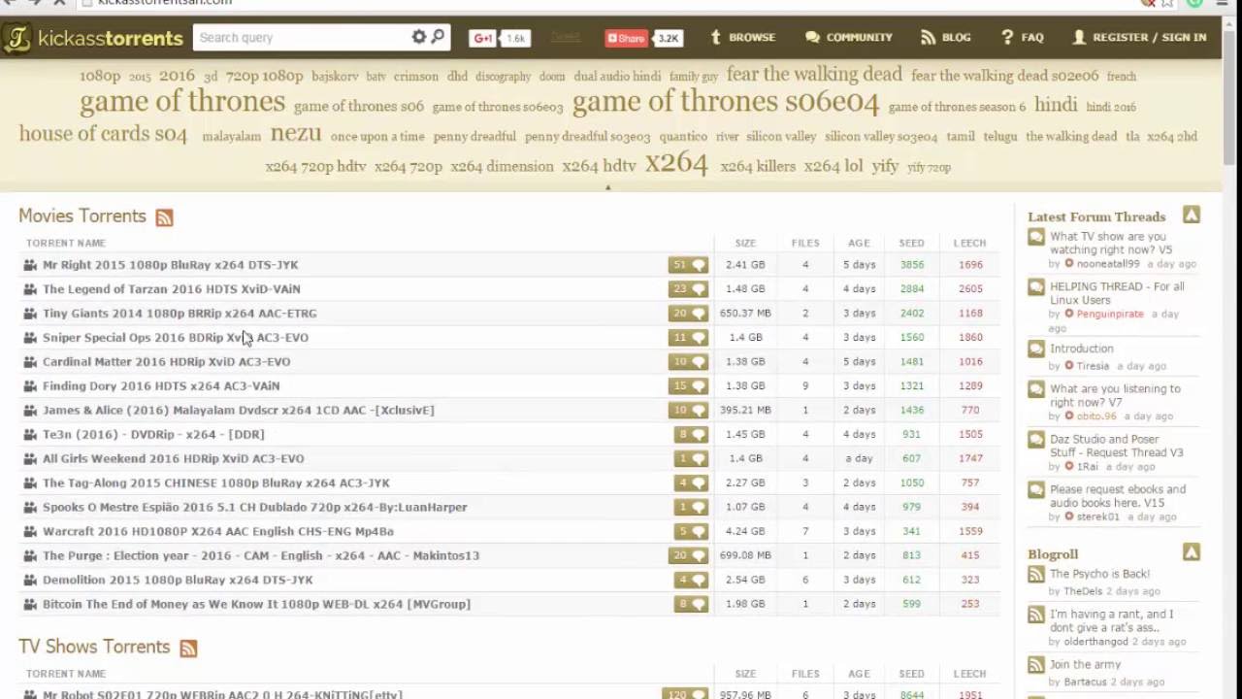Open comments badge for The Tag-Along
This screenshot has height=699, width=1242.
click(x=691, y=483)
